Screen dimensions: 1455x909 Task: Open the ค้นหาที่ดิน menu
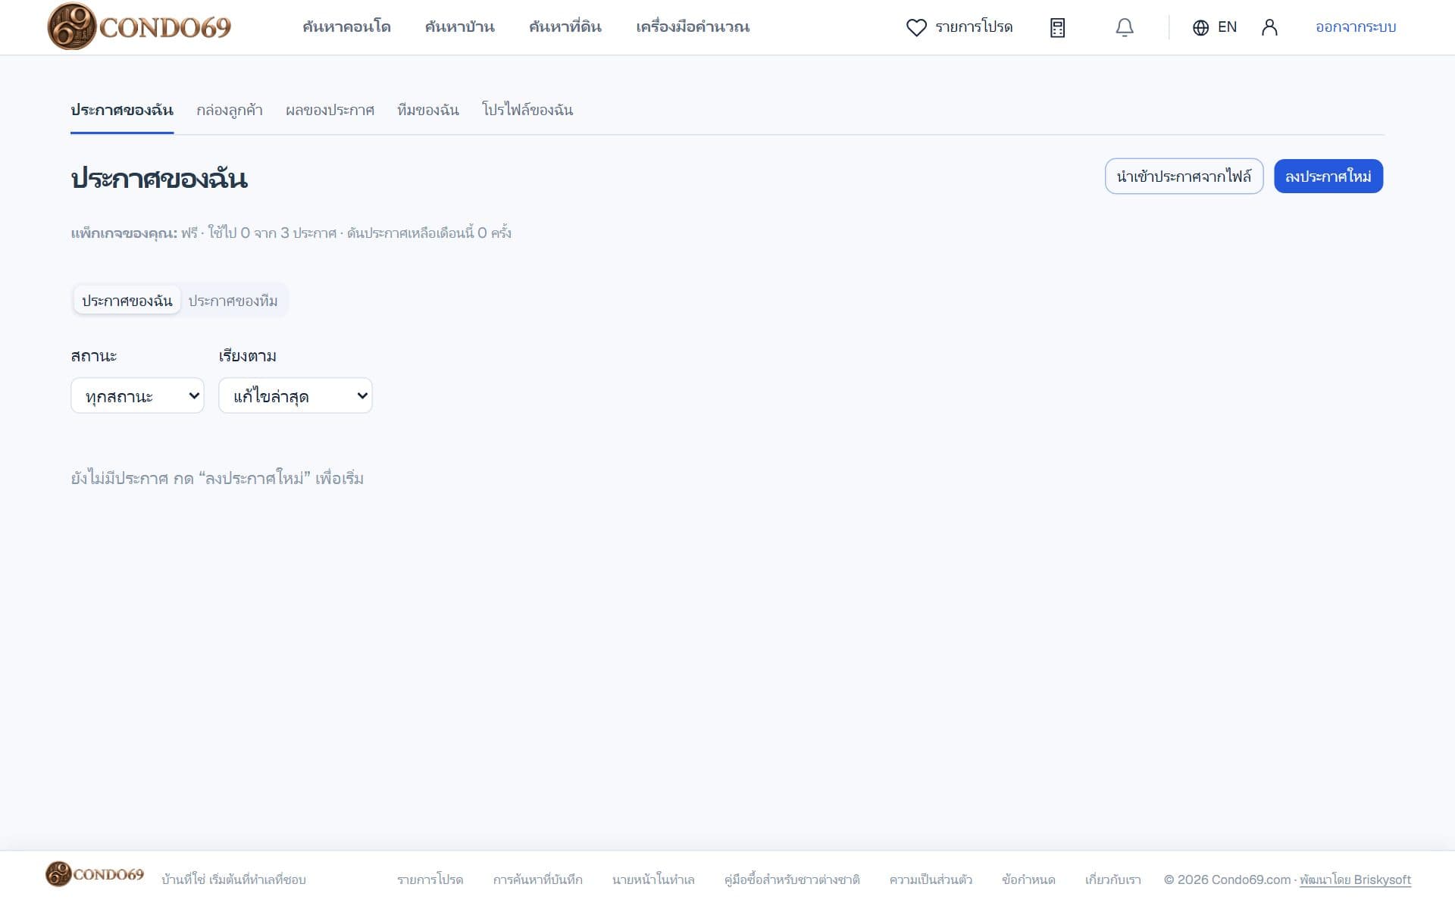pyautogui.click(x=565, y=27)
